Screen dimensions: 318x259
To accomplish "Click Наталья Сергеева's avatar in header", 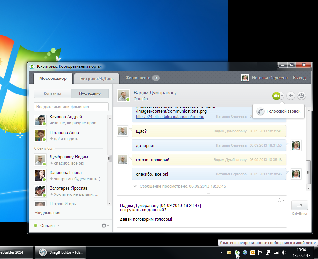I will (x=245, y=78).
